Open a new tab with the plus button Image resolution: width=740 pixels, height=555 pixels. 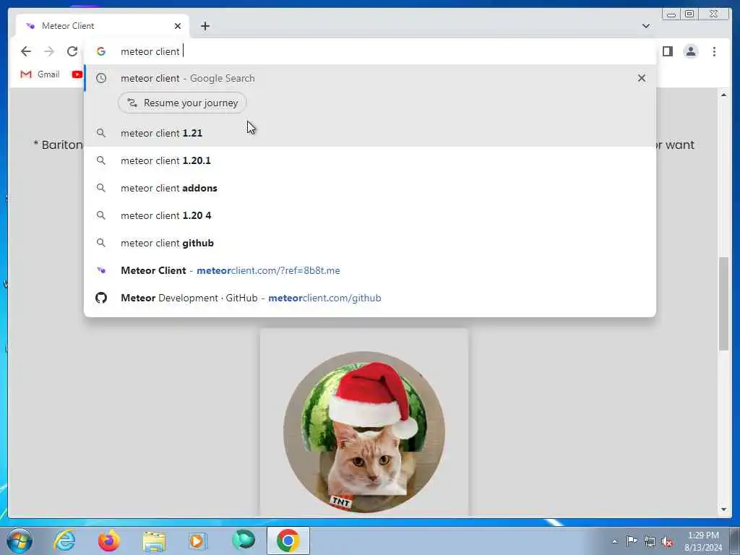point(205,26)
